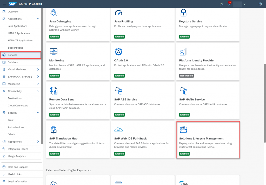
Task: Click the Virtual Machines sidebar icon
Action: 4,69
